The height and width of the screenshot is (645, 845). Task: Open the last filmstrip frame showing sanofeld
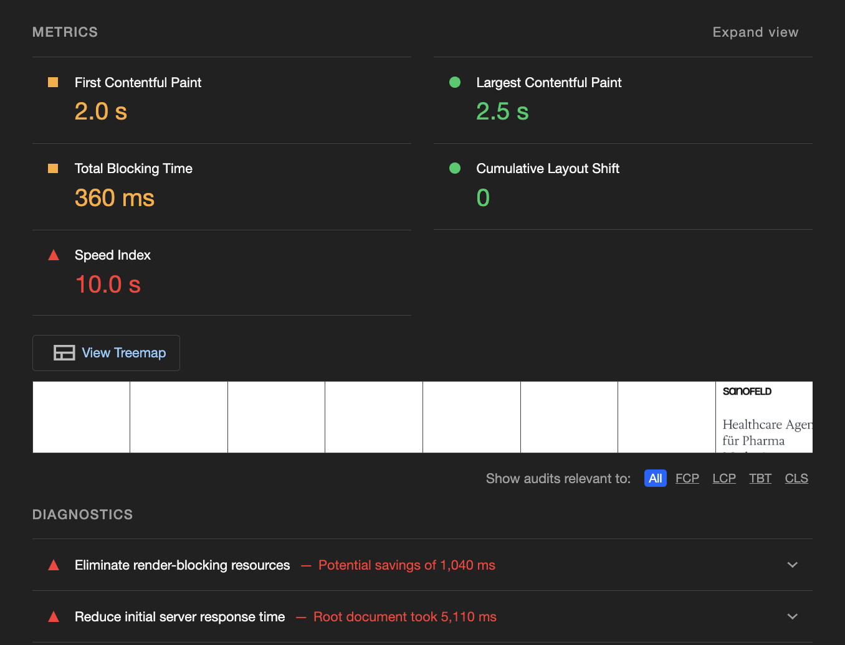point(764,417)
